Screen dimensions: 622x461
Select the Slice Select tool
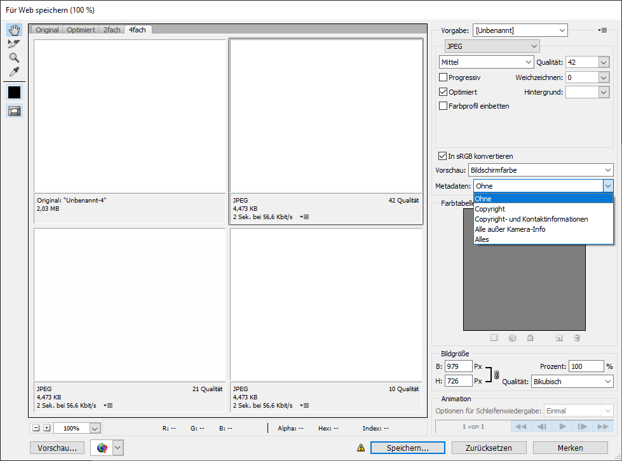pyautogui.click(x=14, y=44)
